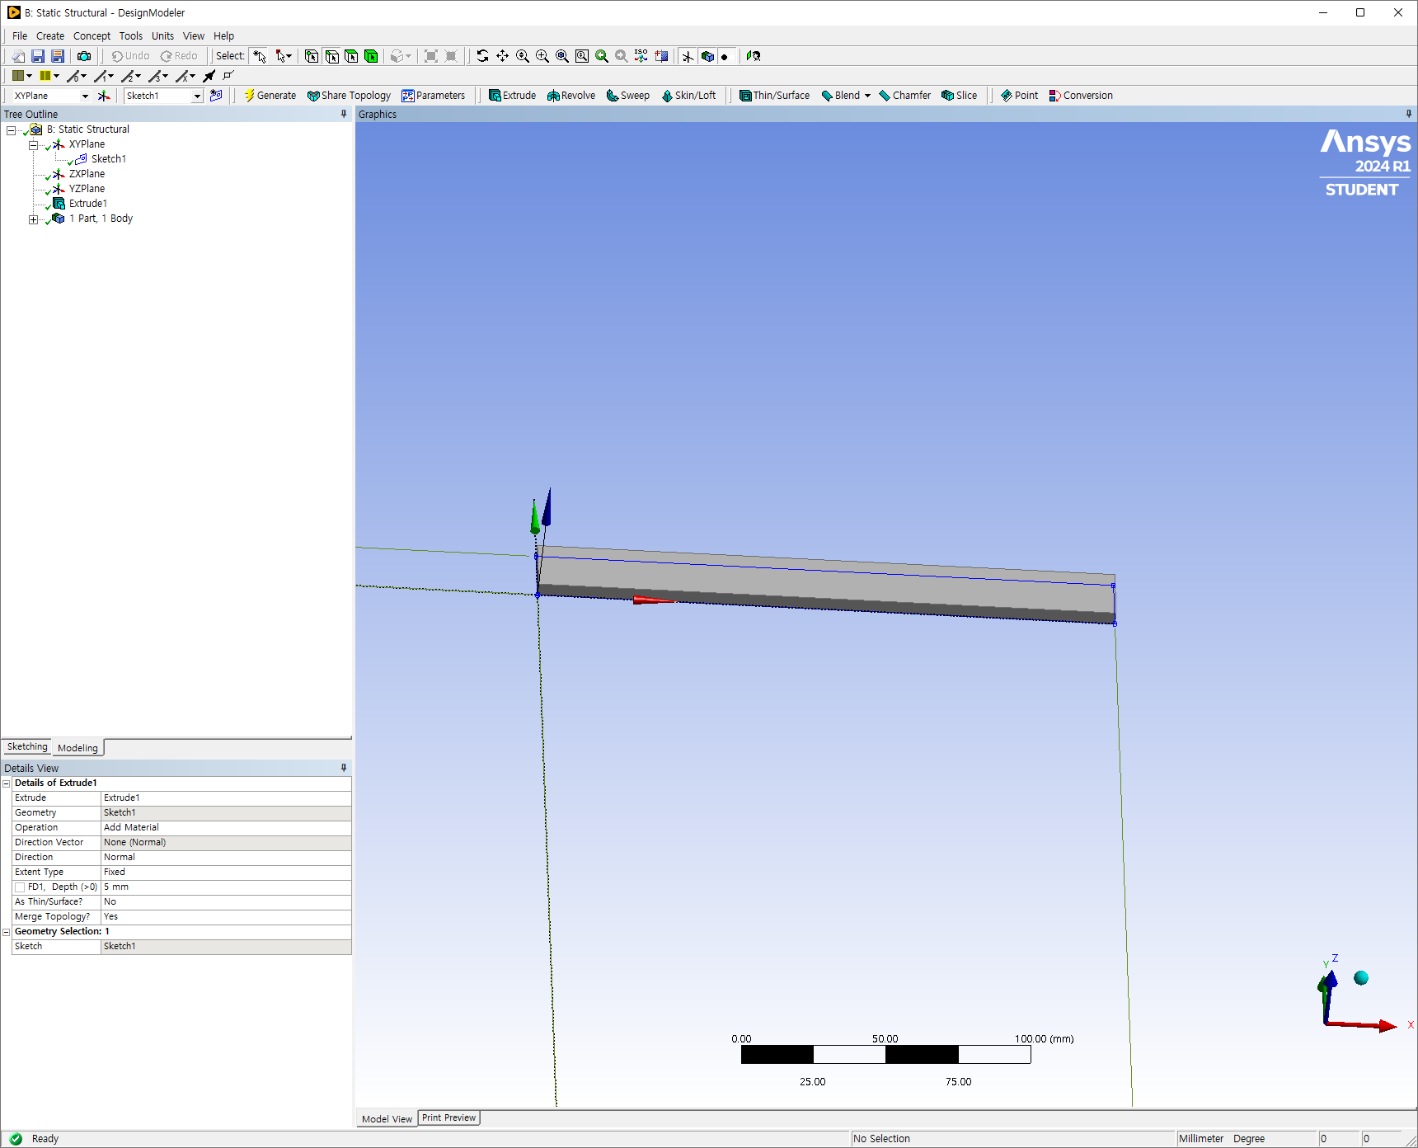Toggle the Display Model icon

point(707,56)
